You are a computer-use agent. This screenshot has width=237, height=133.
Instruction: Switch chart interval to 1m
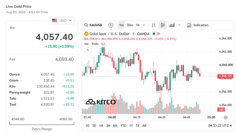[x=121, y=25]
